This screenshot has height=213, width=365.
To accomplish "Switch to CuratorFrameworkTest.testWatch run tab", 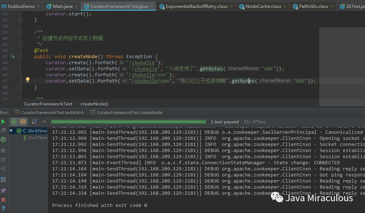I will [x=49, y=113].
